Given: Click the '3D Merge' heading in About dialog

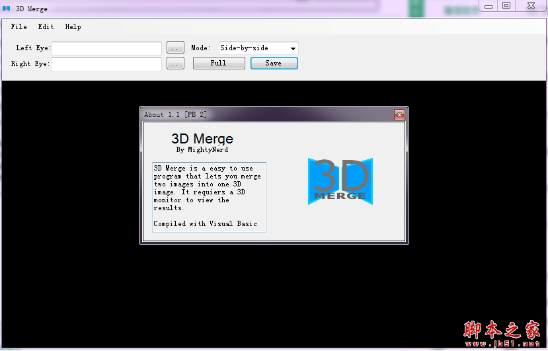Looking at the screenshot, I should point(202,139).
